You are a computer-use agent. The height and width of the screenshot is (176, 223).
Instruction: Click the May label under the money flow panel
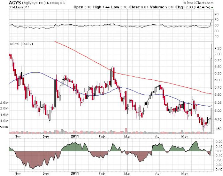(185, 174)
